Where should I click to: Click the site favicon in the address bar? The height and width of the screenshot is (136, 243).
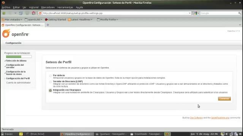(40, 13)
